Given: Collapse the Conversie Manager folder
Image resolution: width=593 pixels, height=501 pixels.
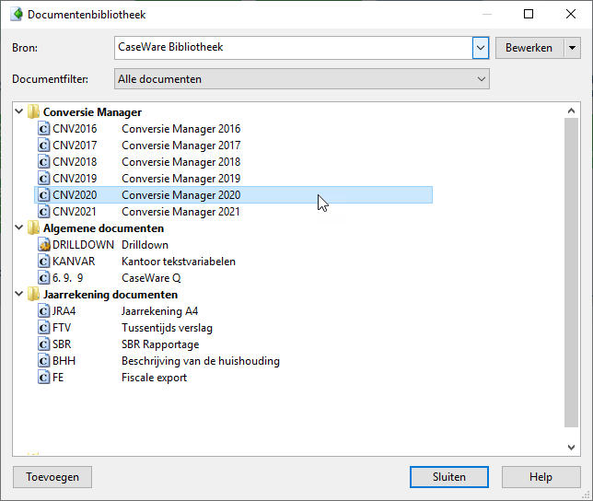Looking at the screenshot, I should pyautogui.click(x=19, y=111).
